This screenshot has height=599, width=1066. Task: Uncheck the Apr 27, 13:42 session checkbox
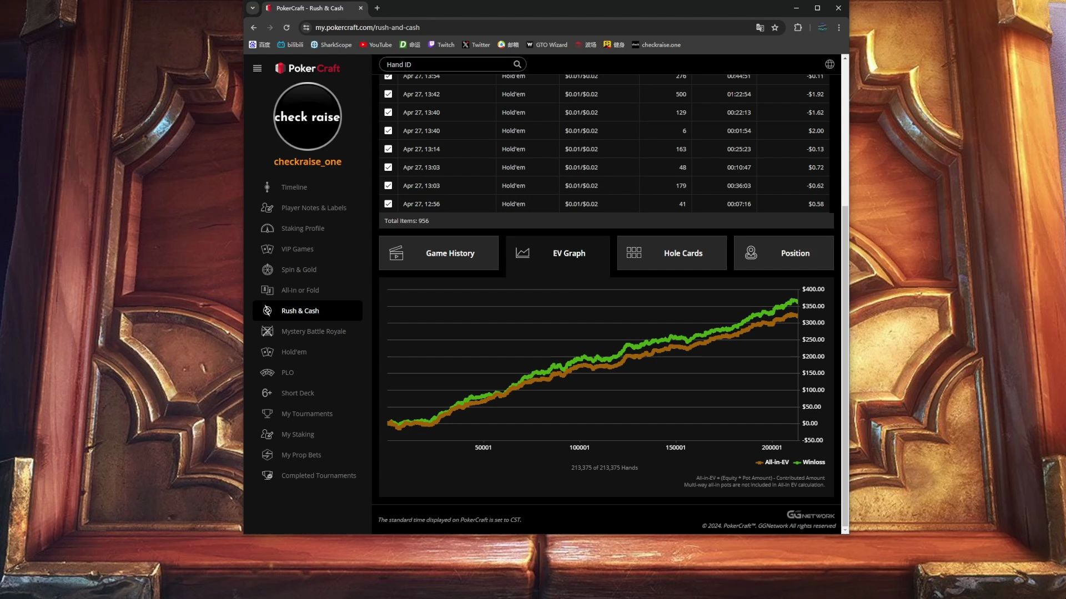point(388,94)
